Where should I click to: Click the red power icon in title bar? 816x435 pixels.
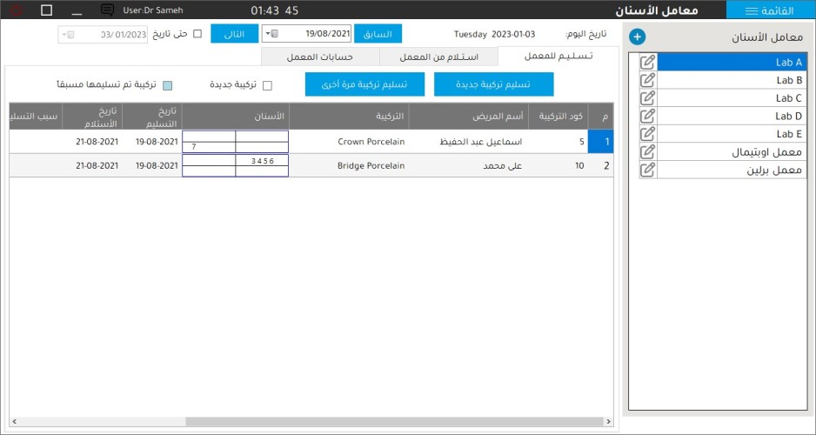(17, 10)
